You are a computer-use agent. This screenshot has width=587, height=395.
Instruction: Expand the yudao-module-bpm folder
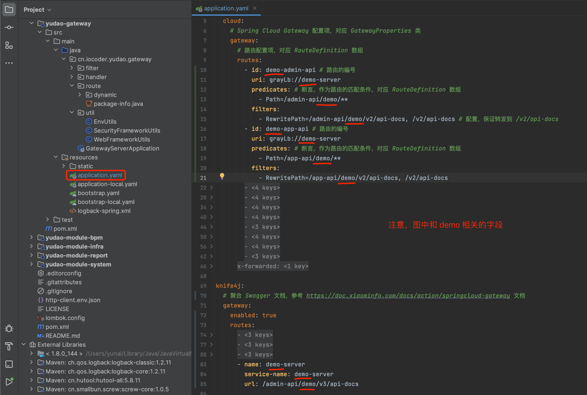pos(31,237)
